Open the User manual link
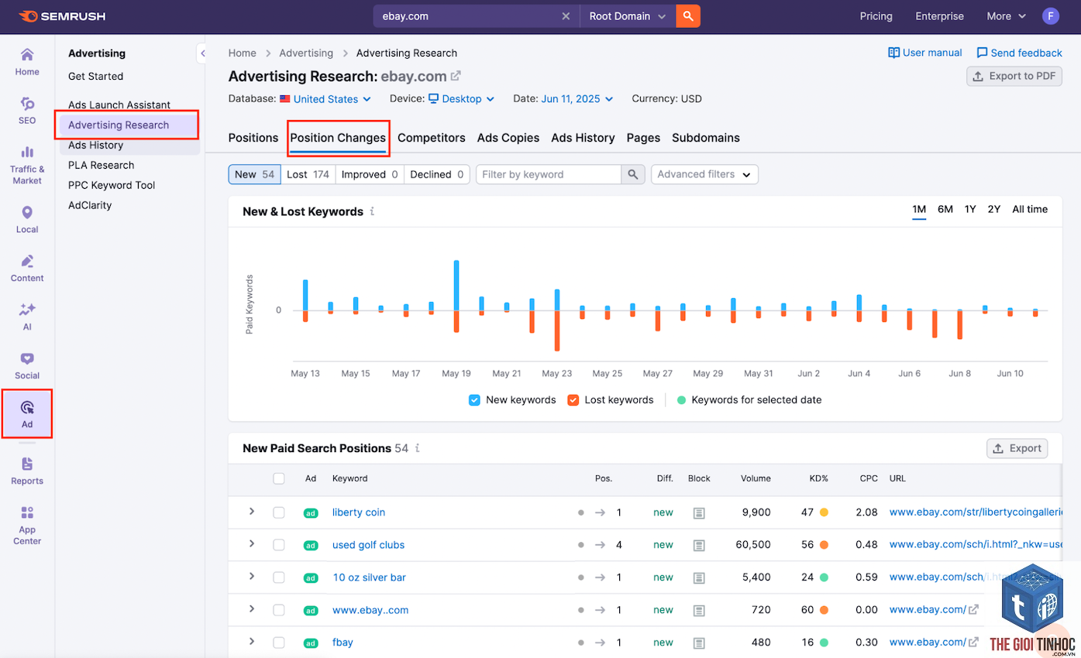The image size is (1081, 658). click(924, 53)
